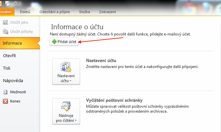Viewport: 221px width, 132px height.
Task: Select Informace in the backstage menu
Action: [20, 43]
